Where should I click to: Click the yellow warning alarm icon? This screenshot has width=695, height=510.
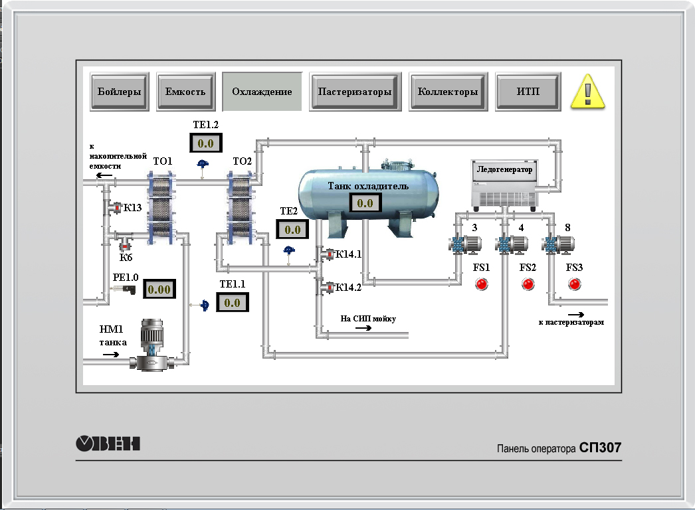pos(588,91)
